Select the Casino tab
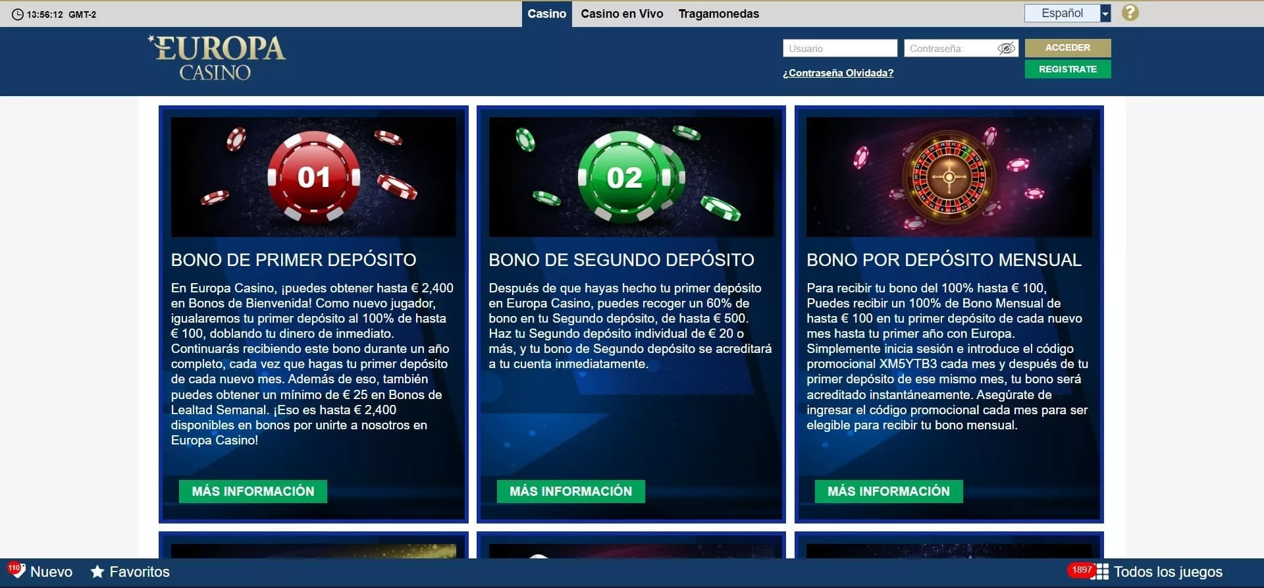Screen dimensions: 1264x588 (x=546, y=14)
